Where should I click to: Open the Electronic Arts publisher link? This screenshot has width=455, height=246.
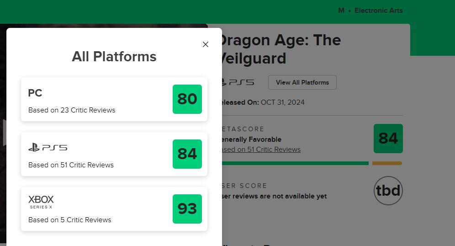378,11
